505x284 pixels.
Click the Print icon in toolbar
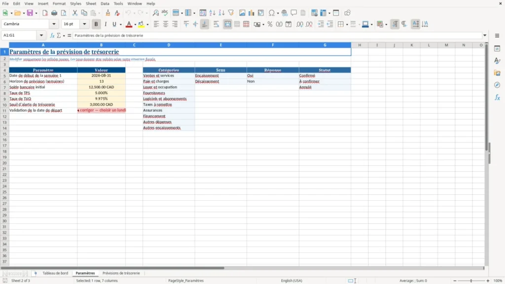pyautogui.click(x=54, y=13)
